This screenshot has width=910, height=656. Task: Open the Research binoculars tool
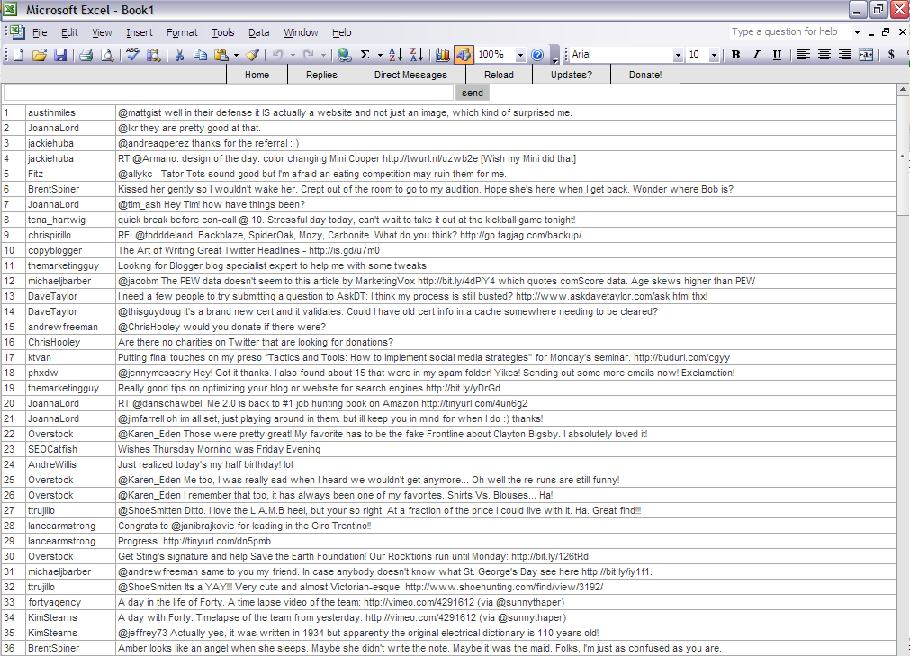point(154,55)
